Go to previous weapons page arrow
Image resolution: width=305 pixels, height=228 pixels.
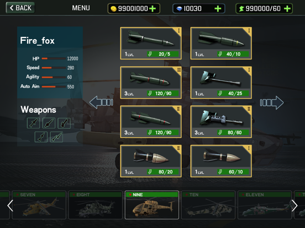click(101, 102)
